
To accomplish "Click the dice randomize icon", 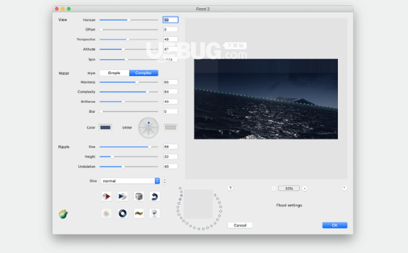I will click(x=139, y=197).
